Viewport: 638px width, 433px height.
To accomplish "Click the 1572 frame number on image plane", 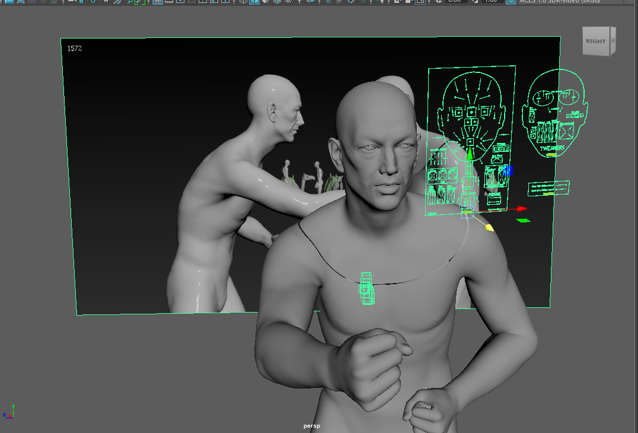I will [75, 48].
